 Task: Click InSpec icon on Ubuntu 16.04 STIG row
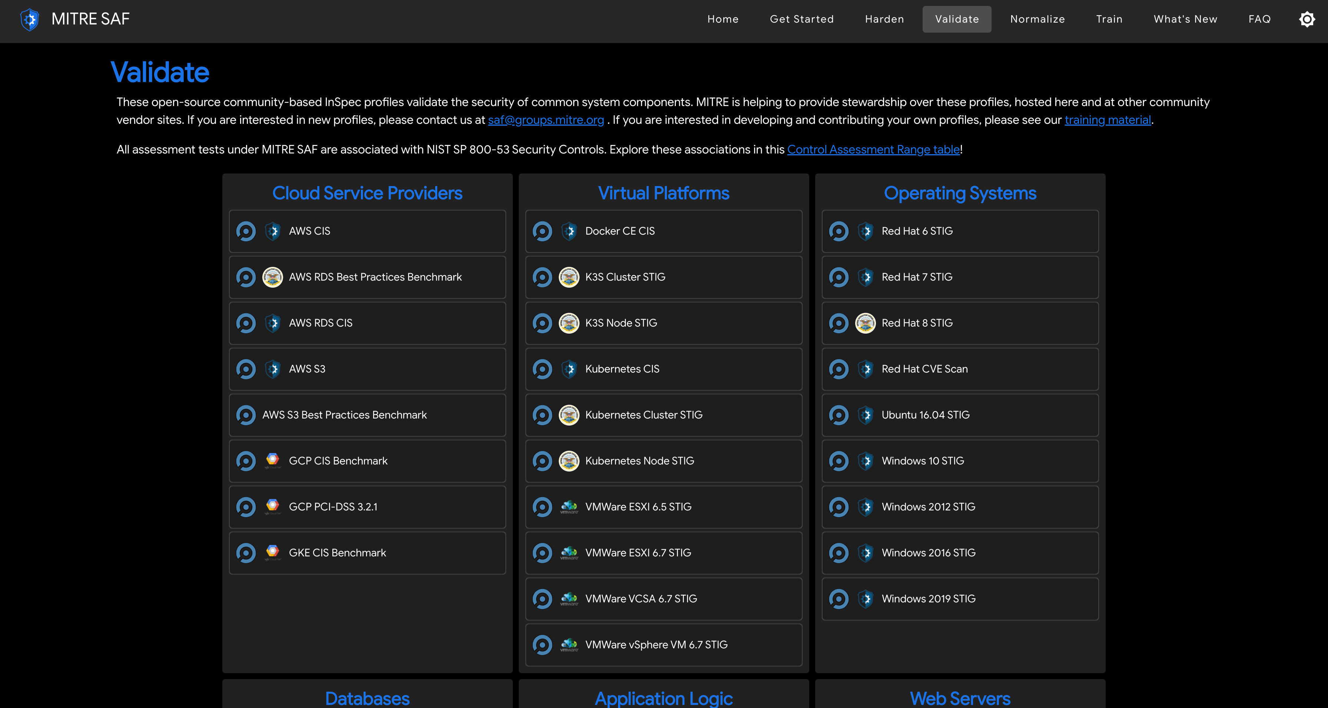coord(839,415)
